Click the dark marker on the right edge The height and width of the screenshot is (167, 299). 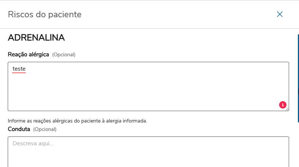coord(298,91)
